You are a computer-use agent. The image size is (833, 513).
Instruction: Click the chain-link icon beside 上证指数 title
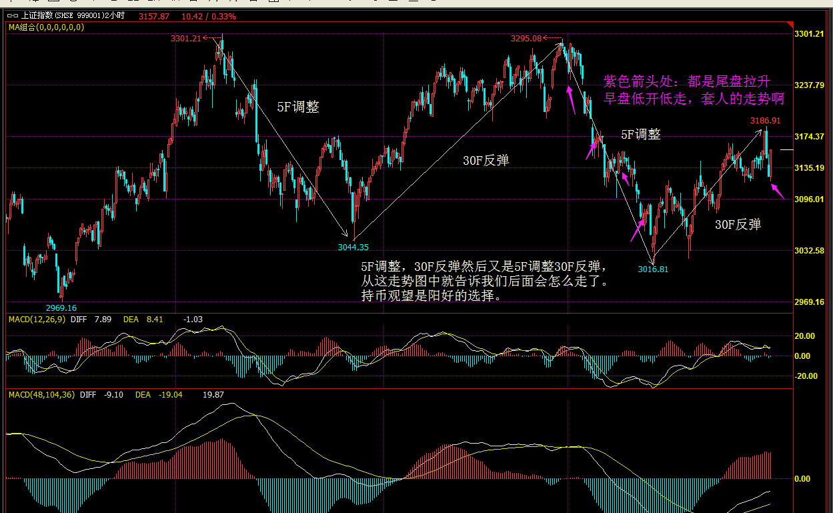tap(13, 16)
